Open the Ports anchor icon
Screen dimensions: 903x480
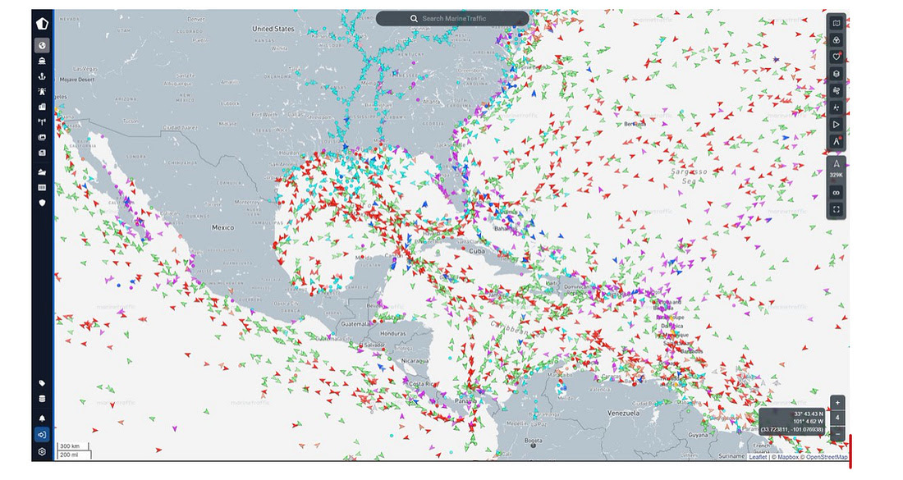coord(42,76)
